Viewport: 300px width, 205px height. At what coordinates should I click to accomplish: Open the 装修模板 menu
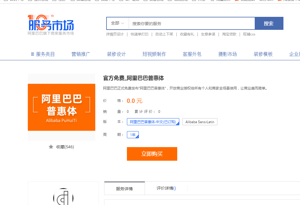pos(263,54)
